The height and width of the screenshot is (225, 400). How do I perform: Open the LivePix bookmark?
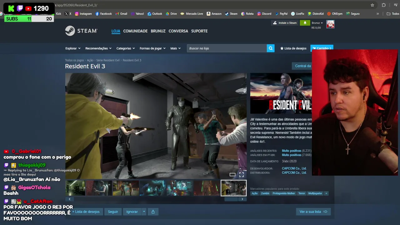pyautogui.click(x=297, y=14)
